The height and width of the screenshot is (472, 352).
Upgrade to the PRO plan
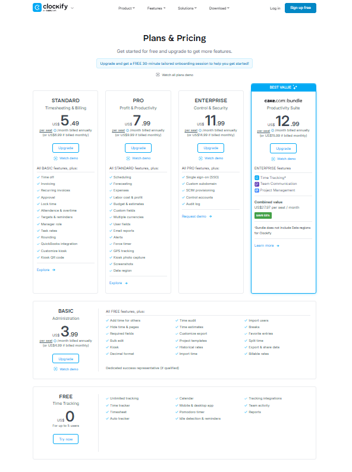[x=138, y=148]
